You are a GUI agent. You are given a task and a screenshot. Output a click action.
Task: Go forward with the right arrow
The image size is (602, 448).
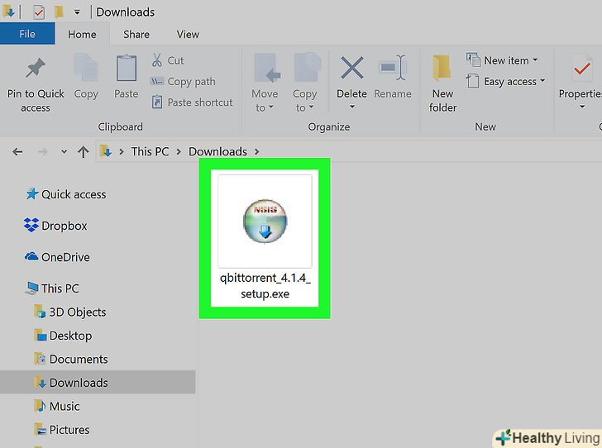click(x=42, y=152)
